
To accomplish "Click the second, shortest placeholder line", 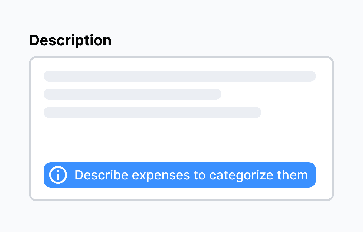I will click(132, 94).
